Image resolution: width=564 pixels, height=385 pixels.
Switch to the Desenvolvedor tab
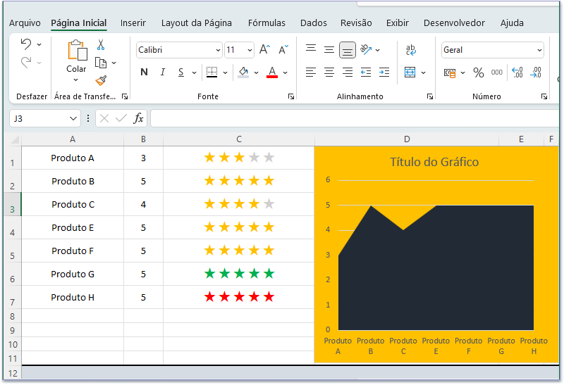coord(454,23)
